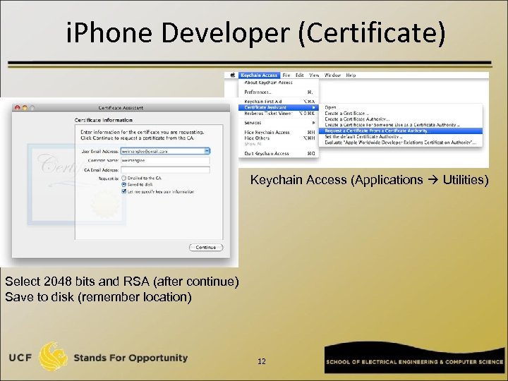Select Saved to disk radio button
The height and width of the screenshot is (381, 508).
click(123, 184)
